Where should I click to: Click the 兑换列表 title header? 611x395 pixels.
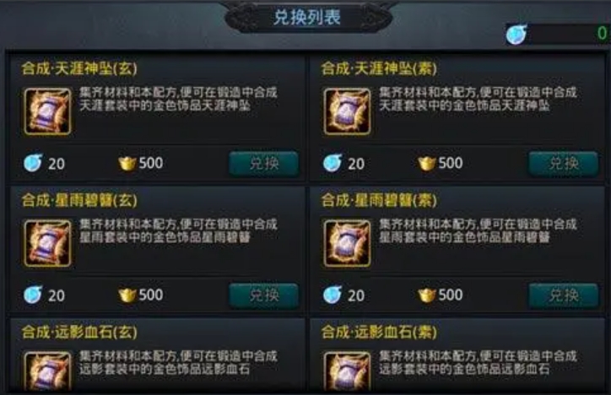click(307, 18)
